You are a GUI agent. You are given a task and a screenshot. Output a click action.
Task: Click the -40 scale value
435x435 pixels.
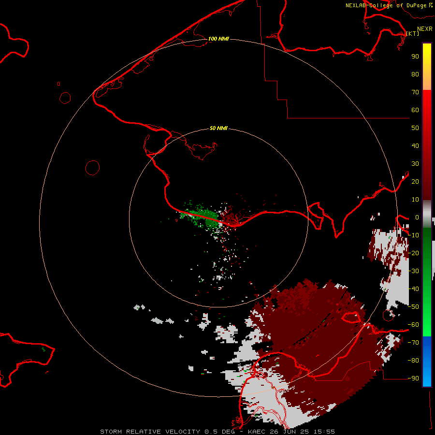pos(413,289)
